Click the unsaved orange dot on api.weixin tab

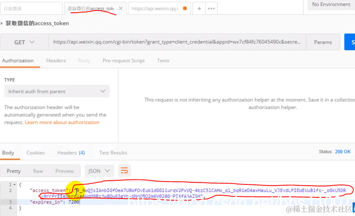[x=185, y=8]
